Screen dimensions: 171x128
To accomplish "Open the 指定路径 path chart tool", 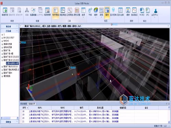I will tap(134, 12).
